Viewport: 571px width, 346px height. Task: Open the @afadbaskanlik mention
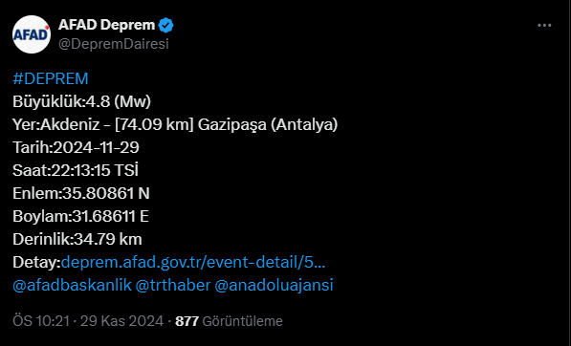click(72, 285)
